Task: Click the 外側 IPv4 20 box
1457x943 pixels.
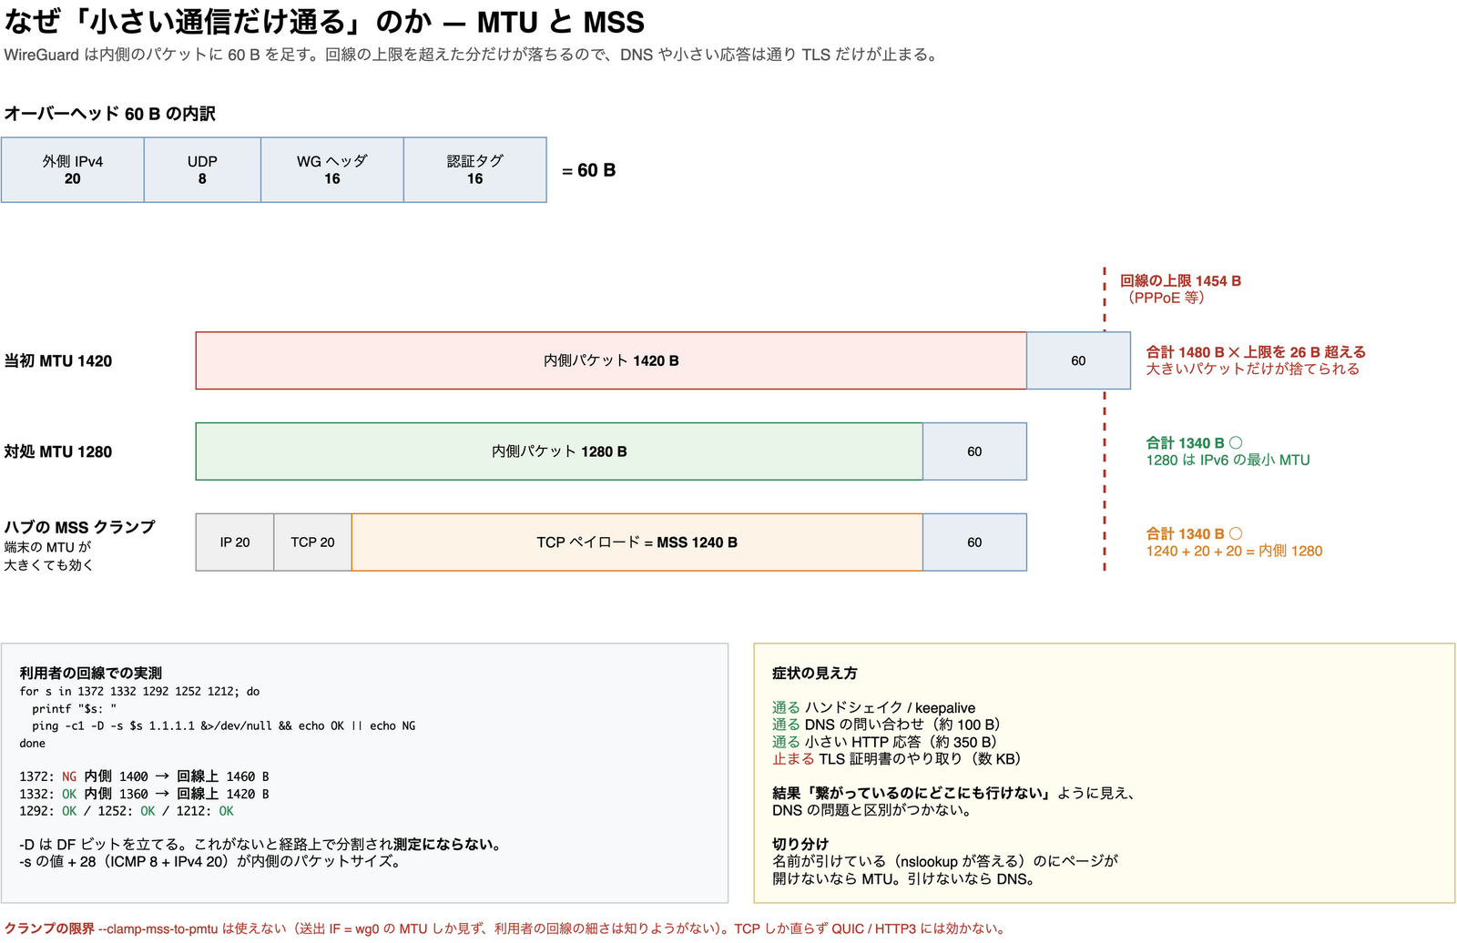Action: tap(73, 170)
